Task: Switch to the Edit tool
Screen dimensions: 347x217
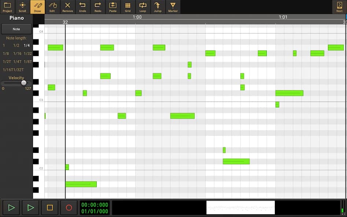Action: pyautogui.click(x=52, y=7)
